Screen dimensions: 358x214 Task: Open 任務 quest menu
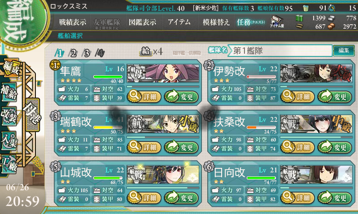(250, 22)
